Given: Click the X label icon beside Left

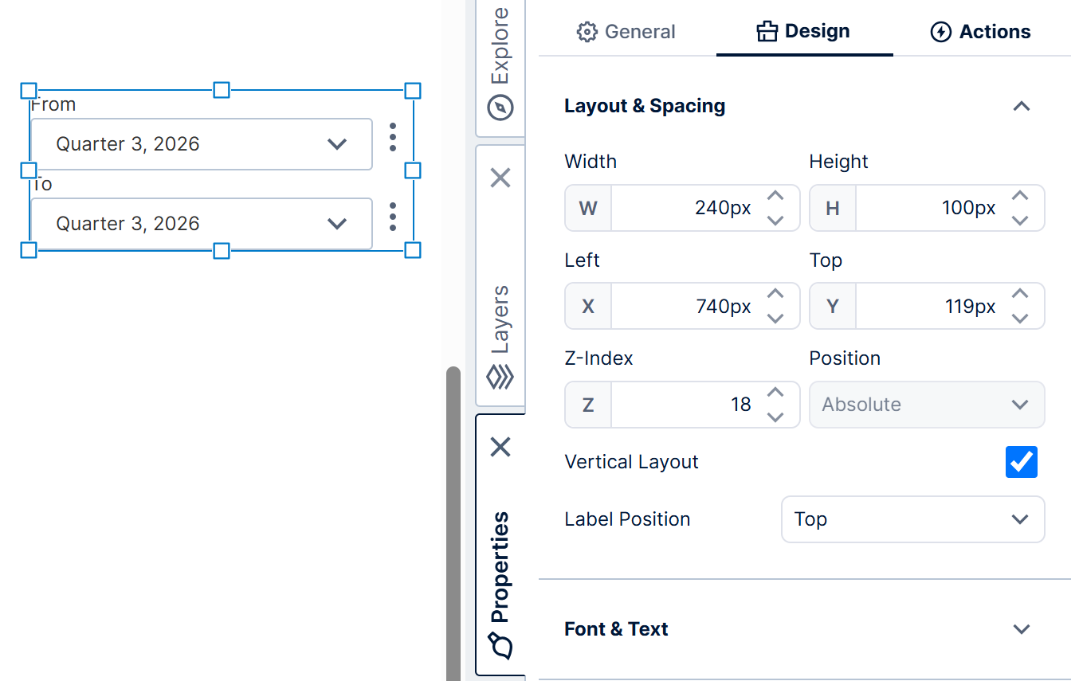Looking at the screenshot, I should click(588, 307).
